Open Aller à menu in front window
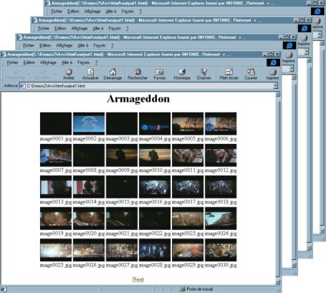Viewport: 326px width, 293px height. [67, 62]
